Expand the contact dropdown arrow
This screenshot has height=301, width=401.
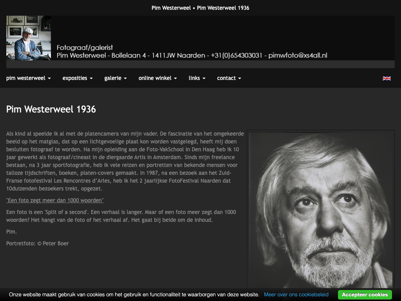click(240, 78)
